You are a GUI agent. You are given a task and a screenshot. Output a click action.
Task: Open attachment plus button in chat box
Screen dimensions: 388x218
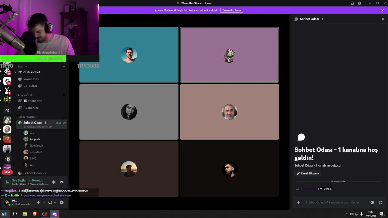pos(298,203)
